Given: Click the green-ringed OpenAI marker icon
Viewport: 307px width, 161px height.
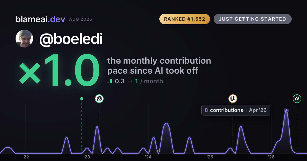Looking at the screenshot, I should (99, 98).
